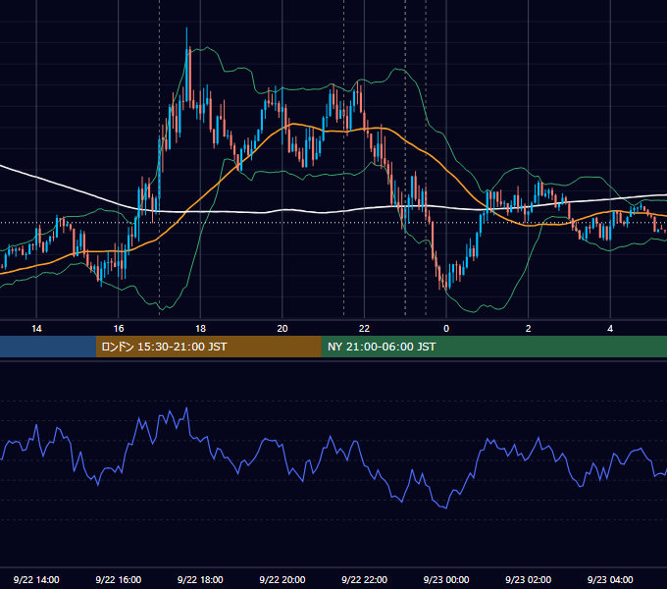Viewport: 667px width, 589px height.
Task: Click the tallest candlestick spike before 18:00
Action: point(186,64)
